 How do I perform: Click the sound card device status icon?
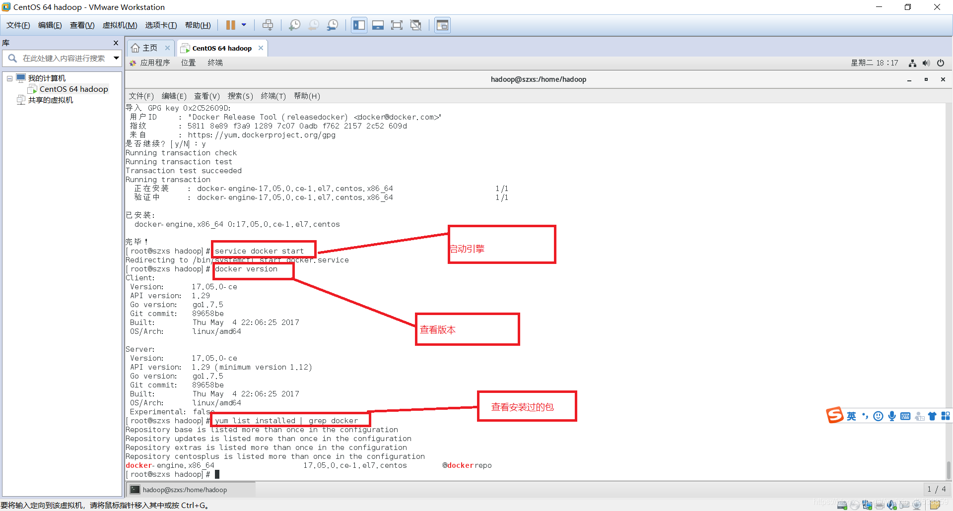(892, 505)
